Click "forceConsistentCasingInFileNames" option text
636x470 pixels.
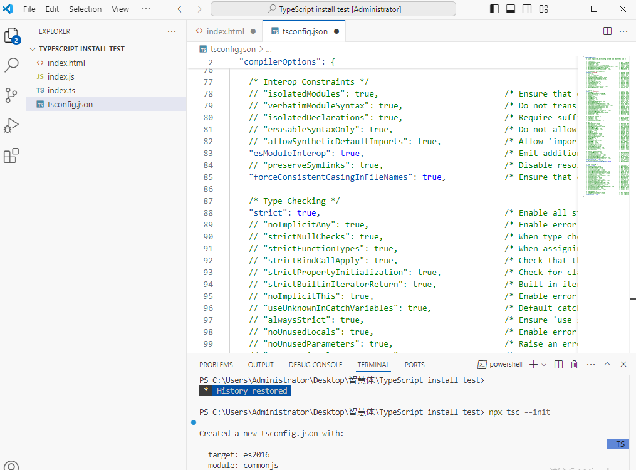(x=331, y=177)
